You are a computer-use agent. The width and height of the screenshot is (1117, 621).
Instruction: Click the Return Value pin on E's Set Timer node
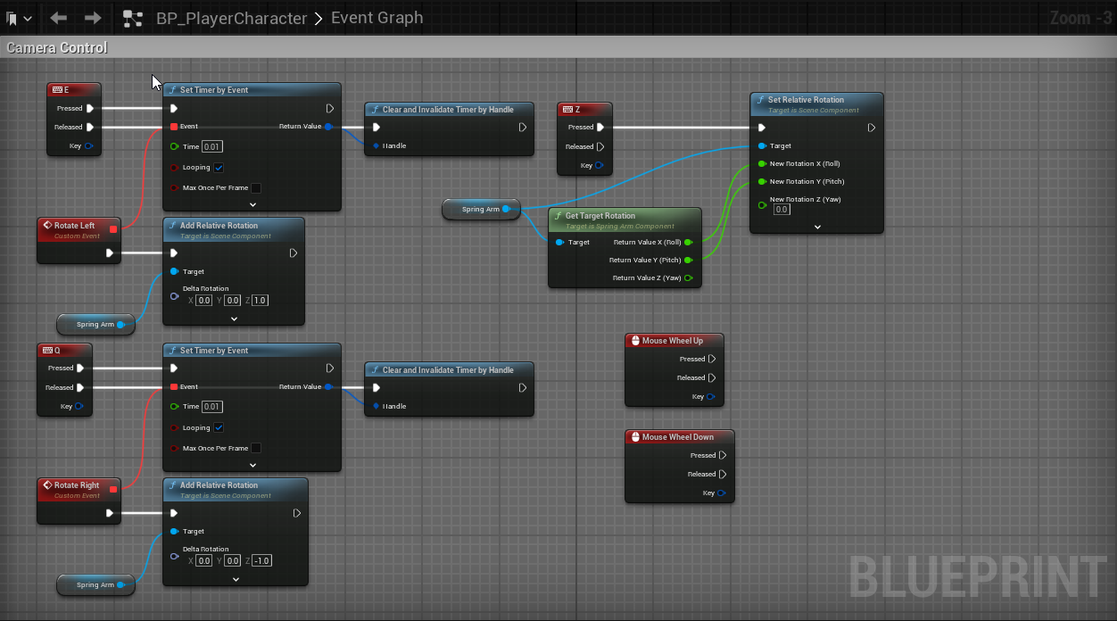pyautogui.click(x=329, y=127)
